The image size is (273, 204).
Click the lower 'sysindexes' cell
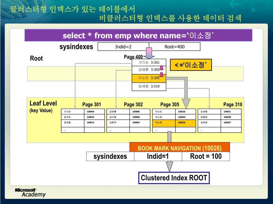110,156
